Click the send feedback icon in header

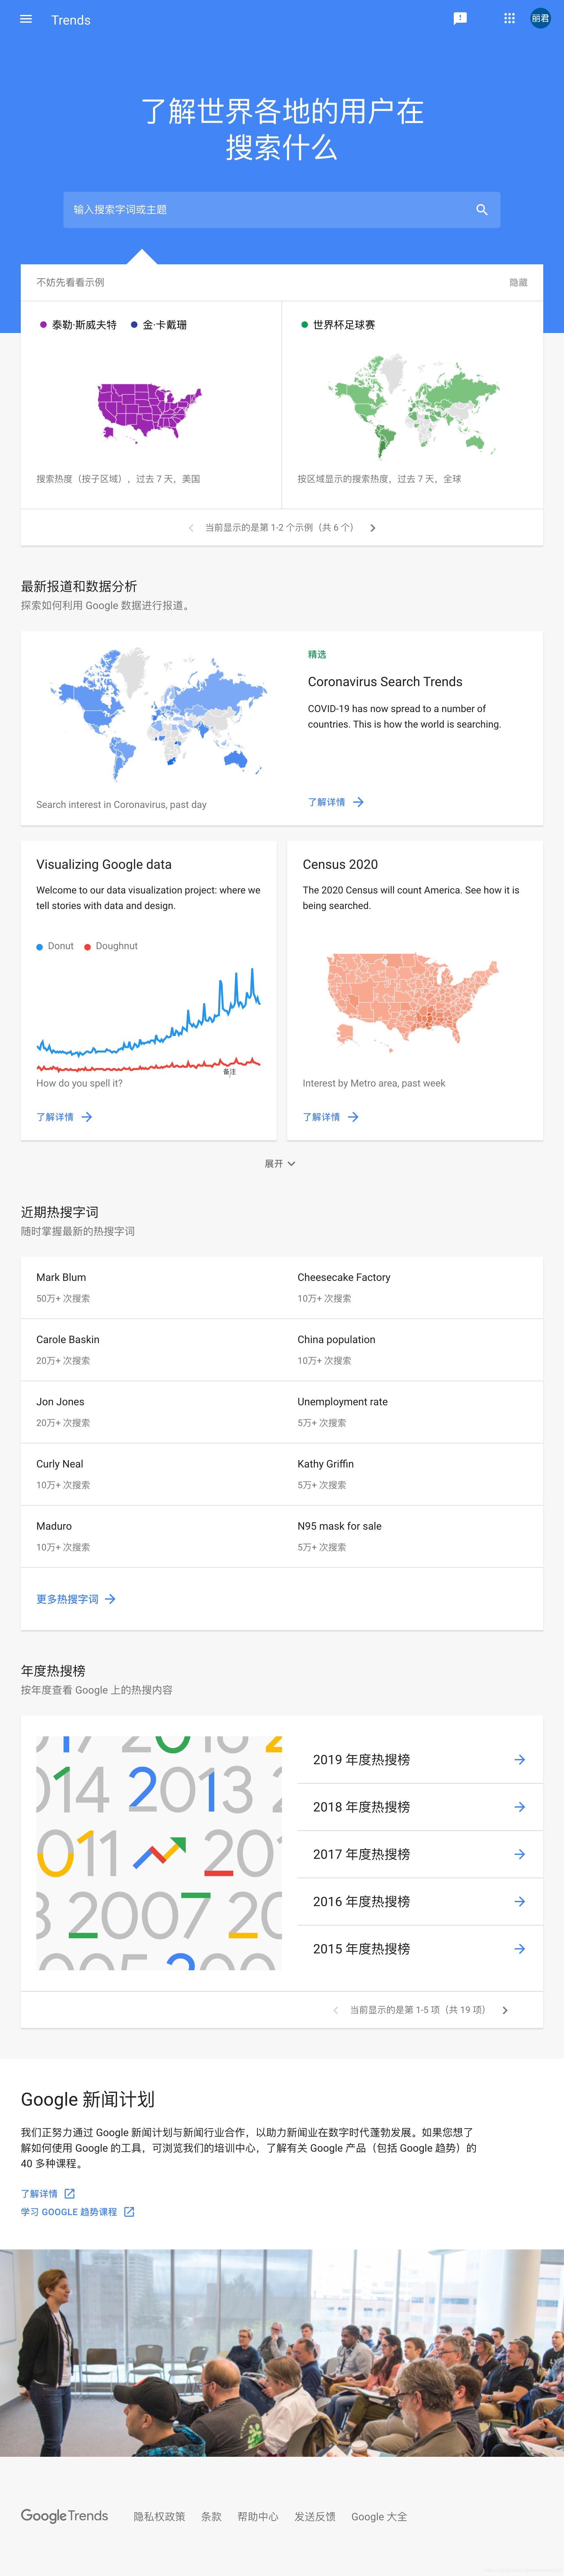[460, 19]
